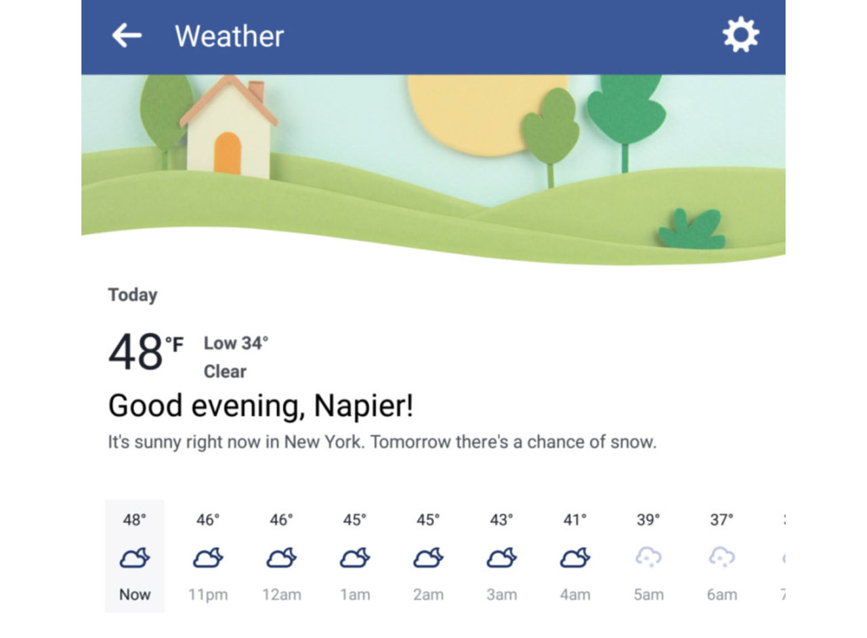Click the Clear condition label
The height and width of the screenshot is (638, 867).
pyautogui.click(x=226, y=371)
